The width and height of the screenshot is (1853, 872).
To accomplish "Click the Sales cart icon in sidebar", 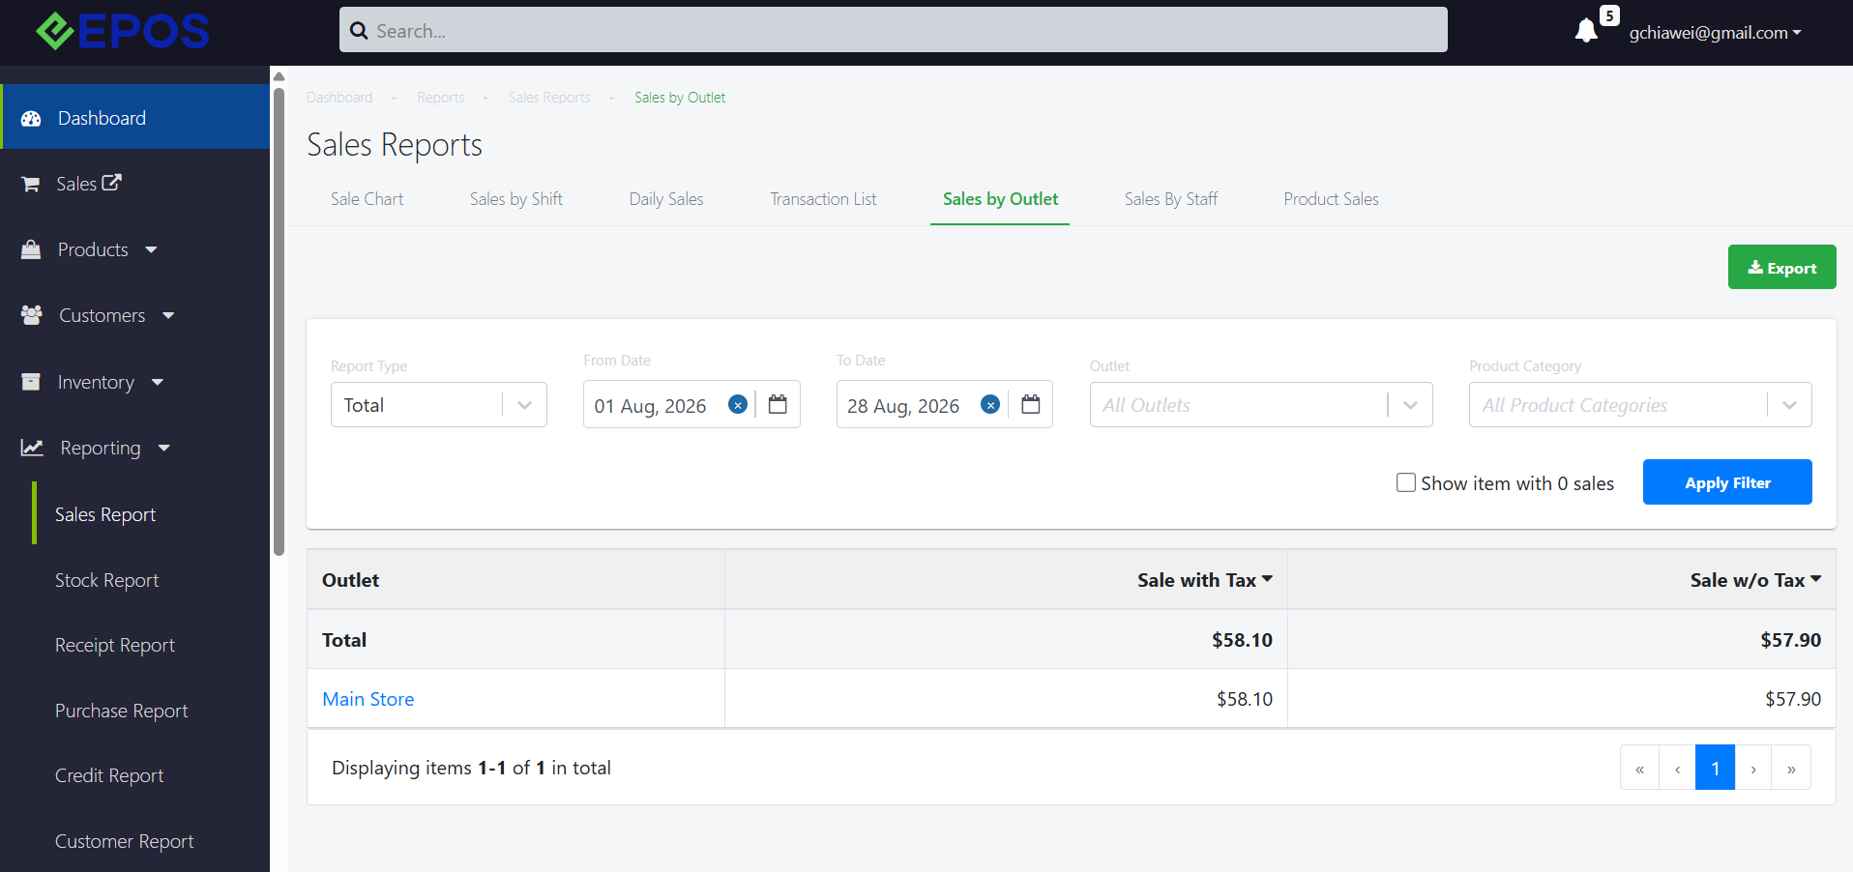I will click(x=31, y=184).
